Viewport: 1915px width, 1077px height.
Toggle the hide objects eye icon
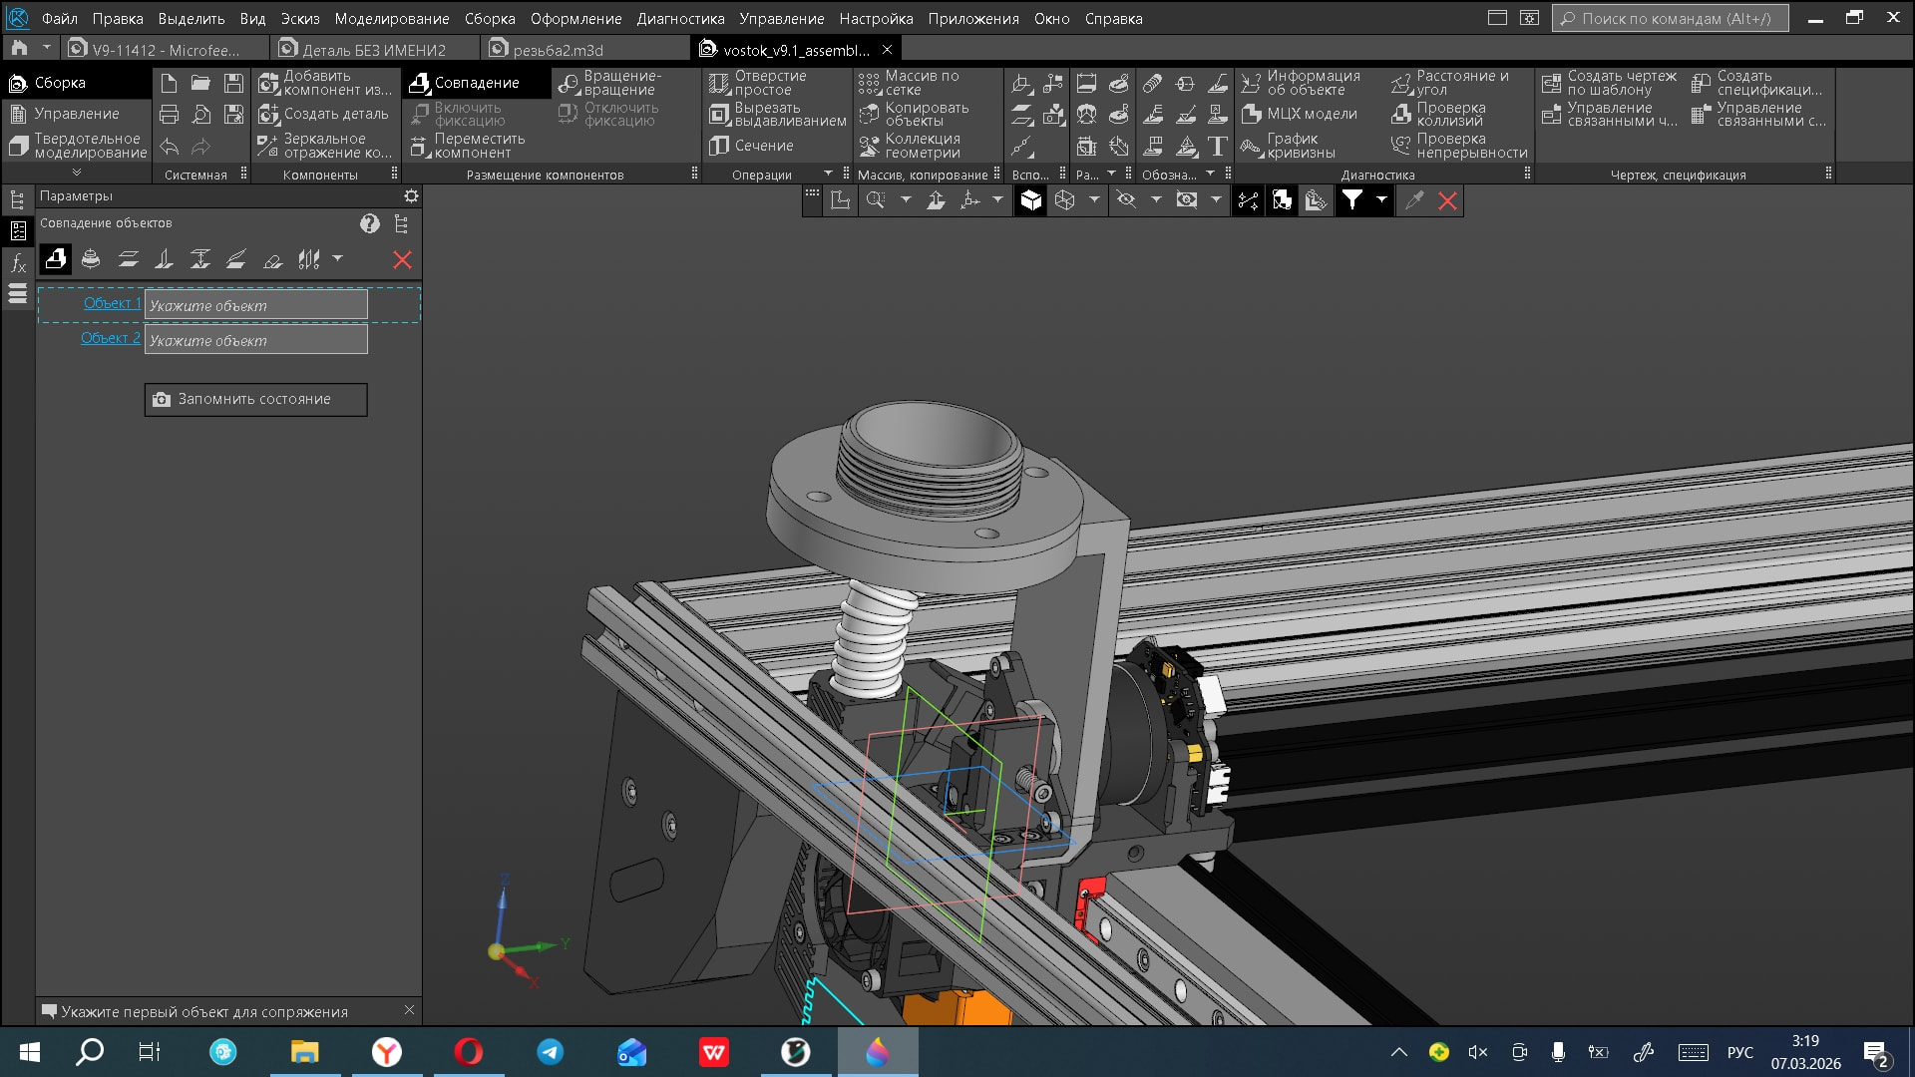click(1127, 200)
